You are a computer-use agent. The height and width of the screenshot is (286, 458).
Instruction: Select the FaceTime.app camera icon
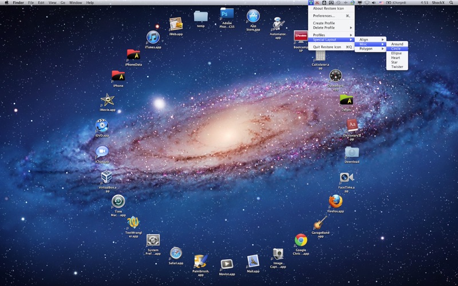pos(347,177)
